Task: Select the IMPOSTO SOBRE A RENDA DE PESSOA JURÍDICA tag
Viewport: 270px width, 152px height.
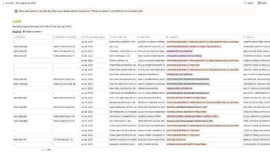Action: point(192,116)
